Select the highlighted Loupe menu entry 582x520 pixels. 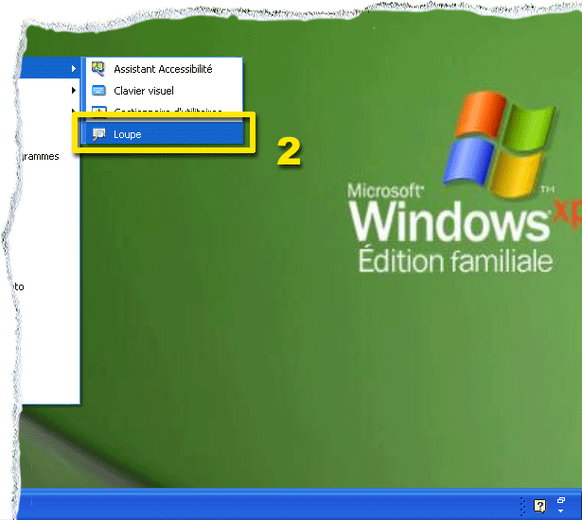coord(164,134)
